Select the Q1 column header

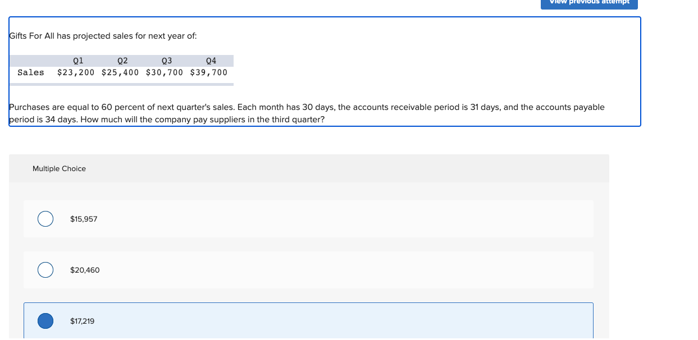tap(77, 61)
